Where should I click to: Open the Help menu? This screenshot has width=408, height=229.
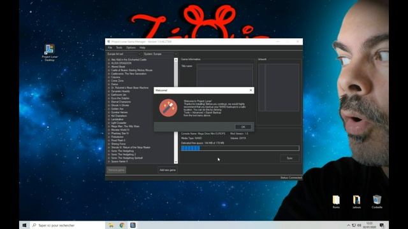(x=142, y=48)
